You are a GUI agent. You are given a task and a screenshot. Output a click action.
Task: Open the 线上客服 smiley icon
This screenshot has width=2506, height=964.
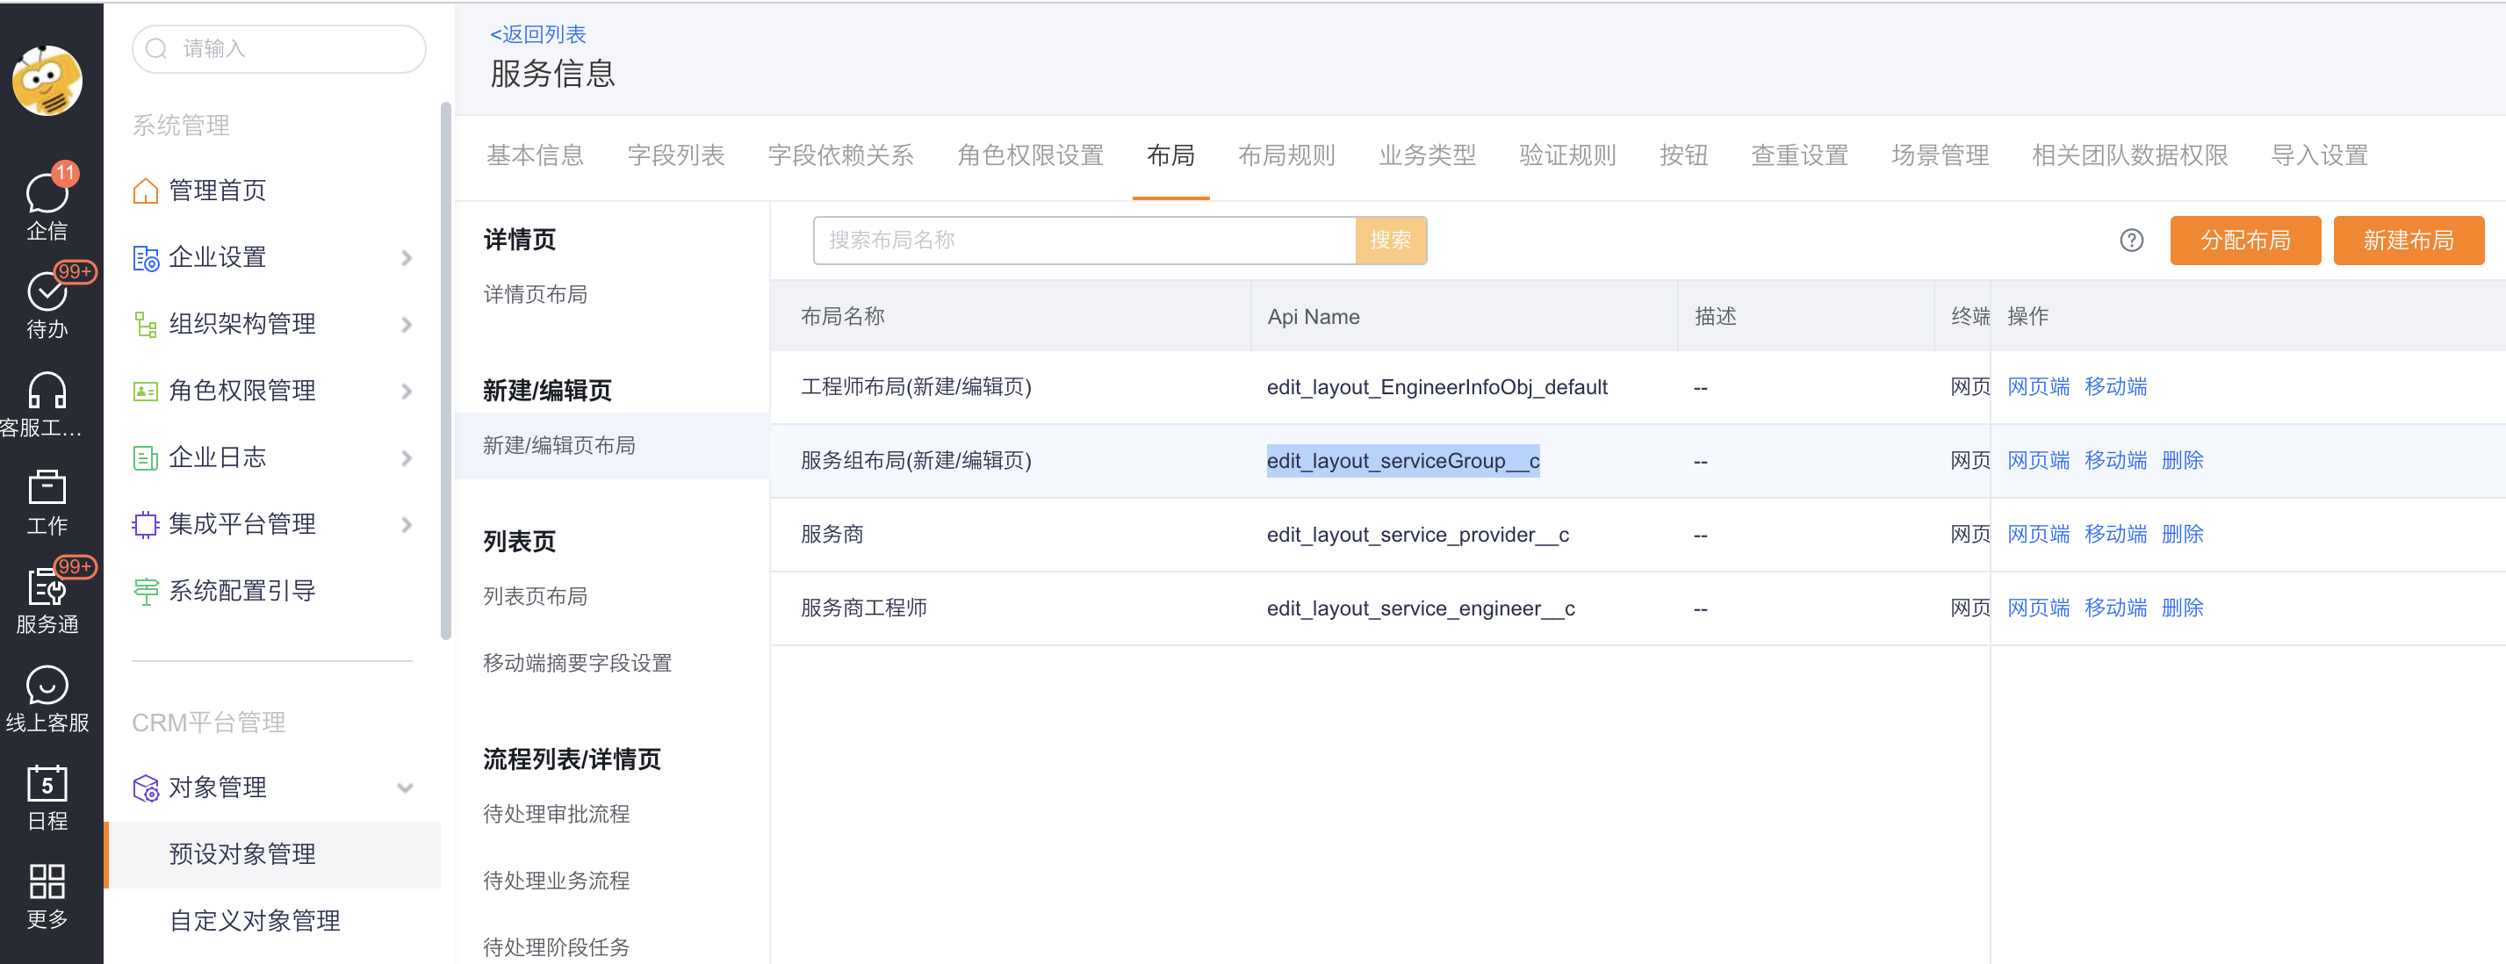pyautogui.click(x=47, y=685)
